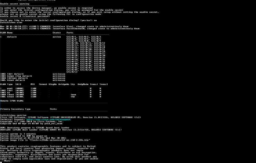Click the 'Switch>show vlan' command line
This screenshot has width=256, height=163.
[11, 22]
